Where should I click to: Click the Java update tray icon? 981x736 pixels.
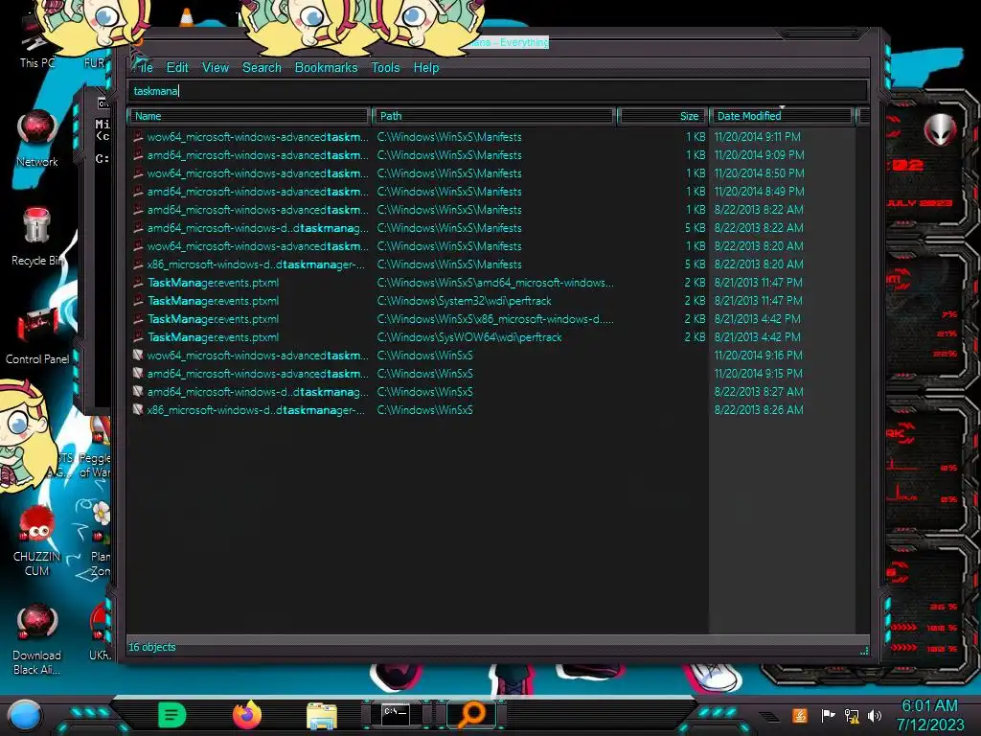click(800, 715)
